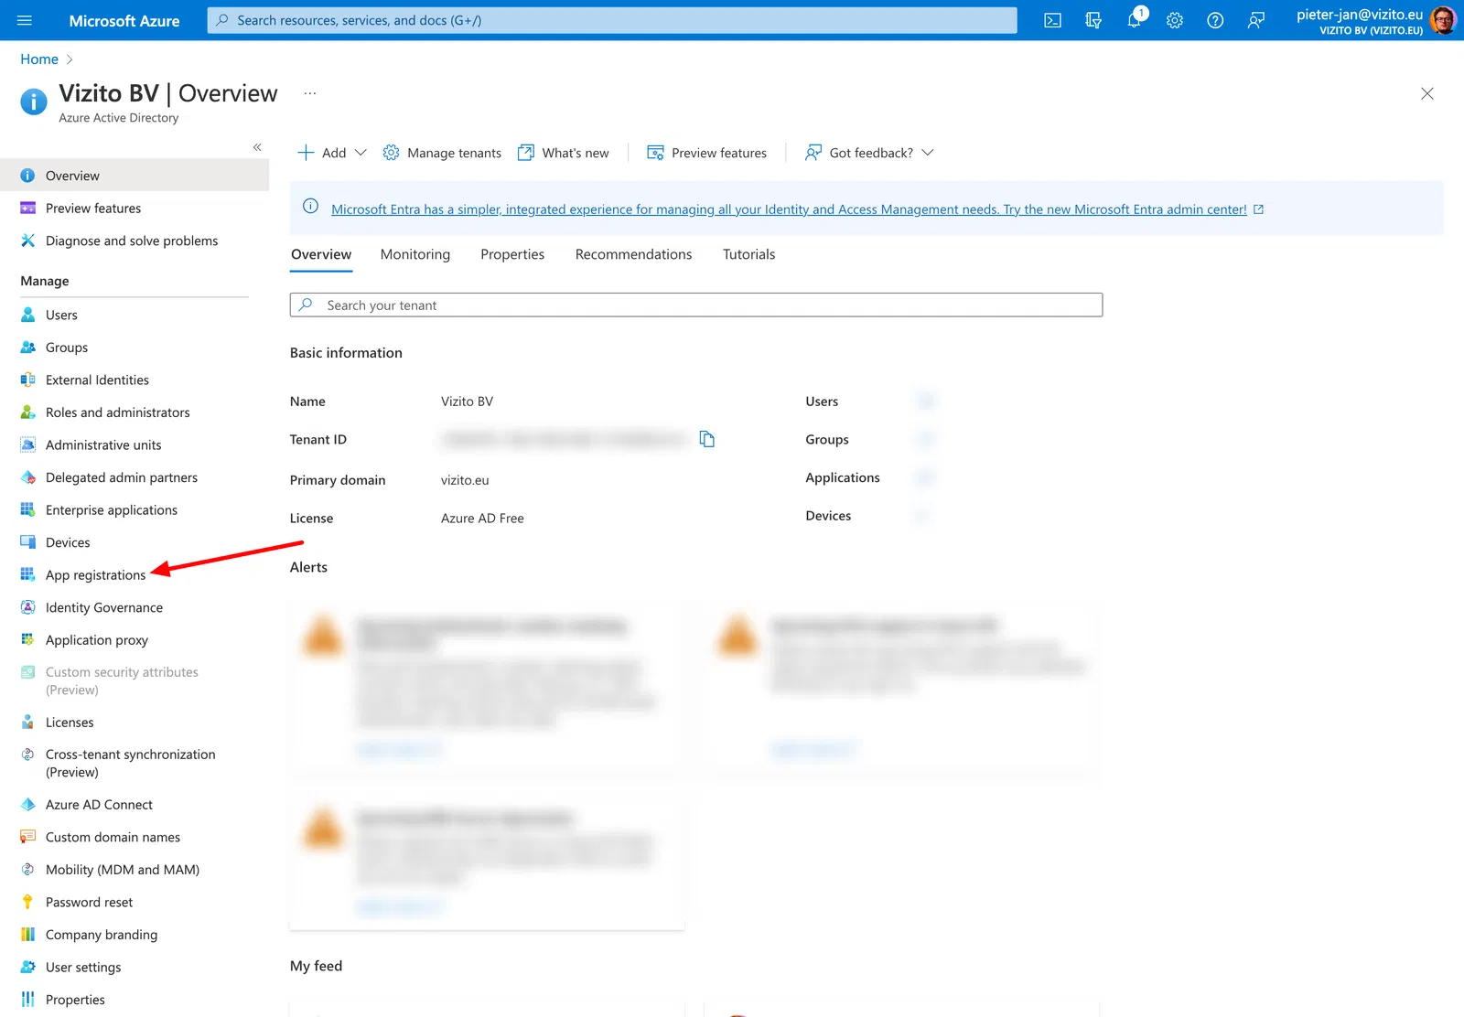The image size is (1464, 1017).
Task: Click the Company branding icon
Action: coord(28,935)
